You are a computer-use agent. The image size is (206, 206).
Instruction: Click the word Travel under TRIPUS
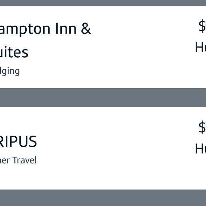click(x=25, y=160)
